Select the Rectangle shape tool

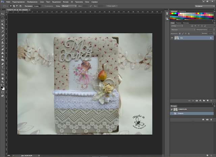point(3,75)
